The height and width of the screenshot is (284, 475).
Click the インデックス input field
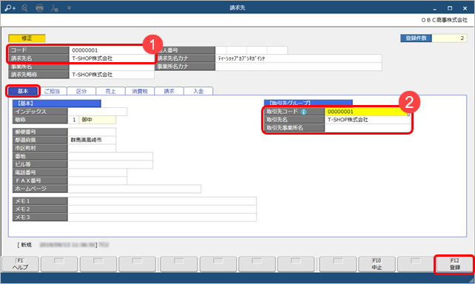pos(97,112)
